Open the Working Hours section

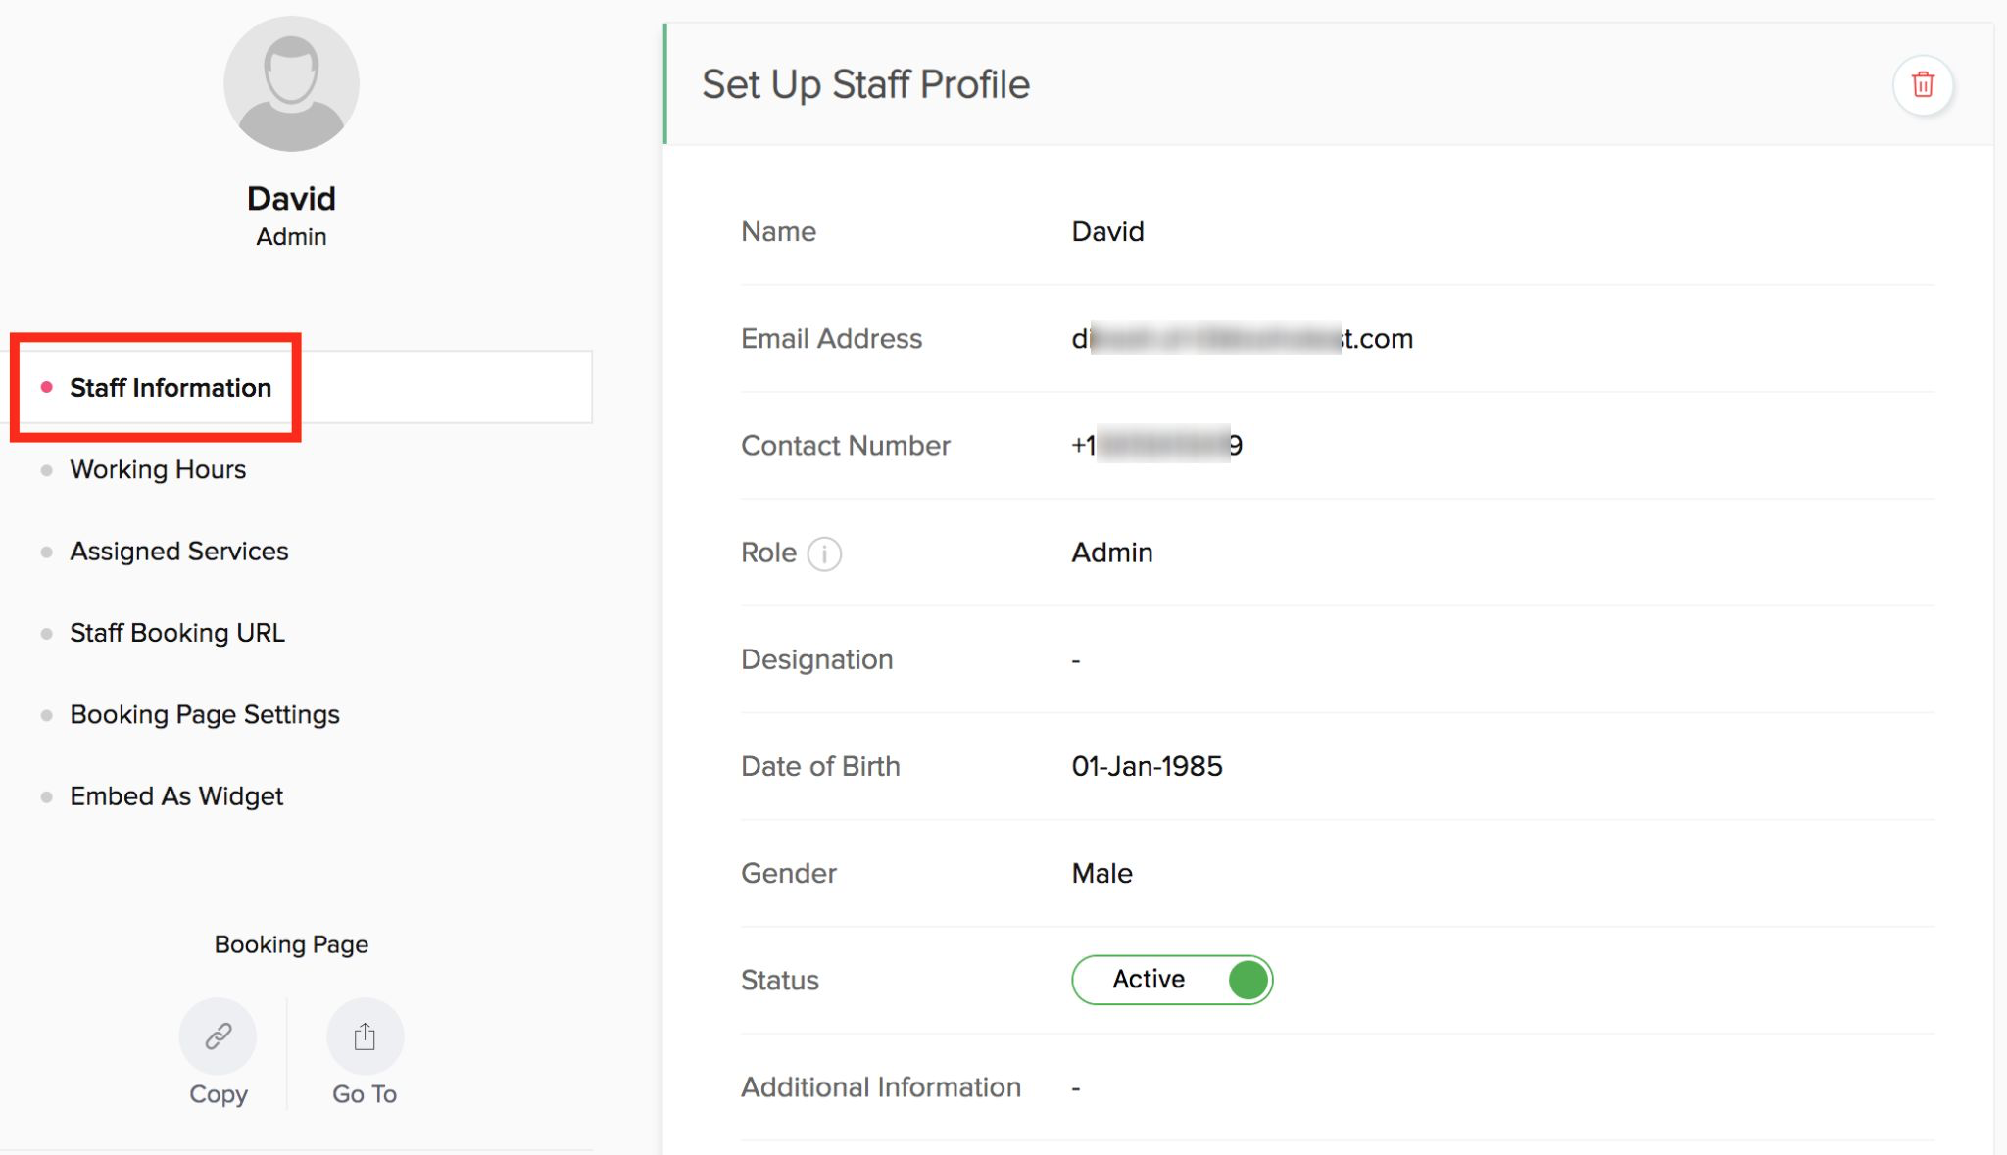pyautogui.click(x=158, y=470)
